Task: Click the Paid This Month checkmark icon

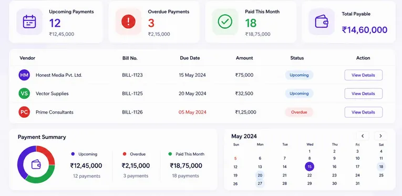Action: (225, 22)
